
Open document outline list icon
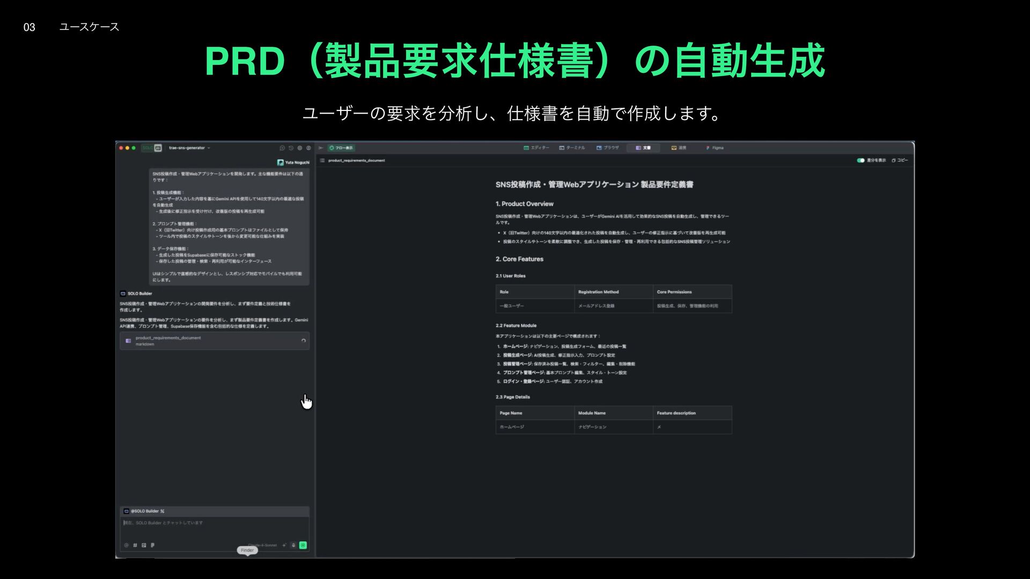pos(322,160)
